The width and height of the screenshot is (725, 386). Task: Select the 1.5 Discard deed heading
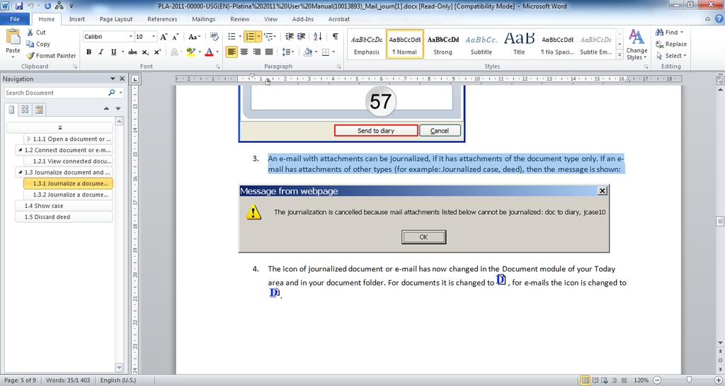pos(64,217)
